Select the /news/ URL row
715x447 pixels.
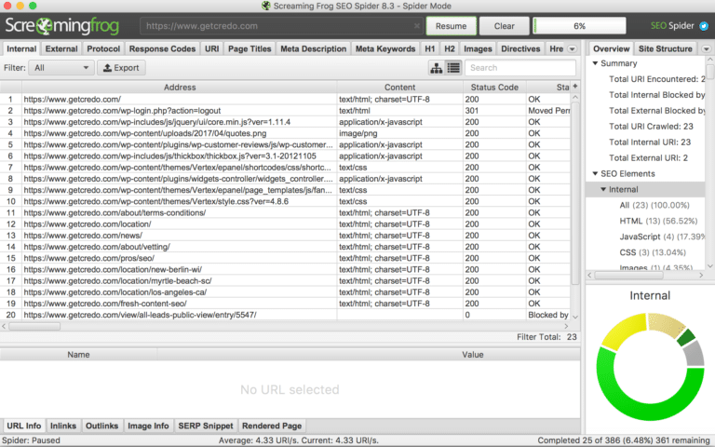tap(285, 236)
